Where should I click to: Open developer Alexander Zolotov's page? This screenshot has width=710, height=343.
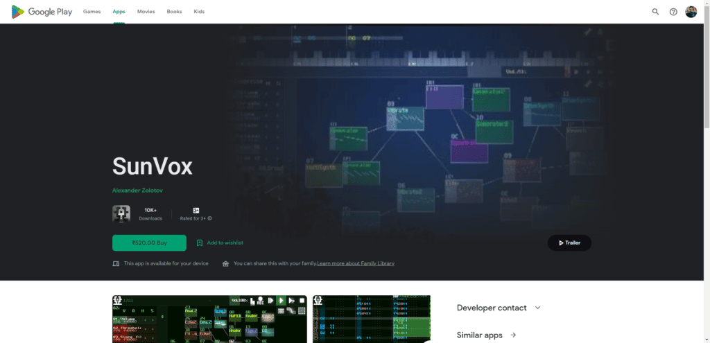tap(138, 191)
